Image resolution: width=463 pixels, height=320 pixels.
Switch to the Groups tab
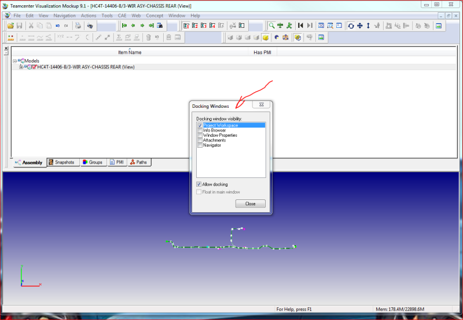[x=93, y=162]
